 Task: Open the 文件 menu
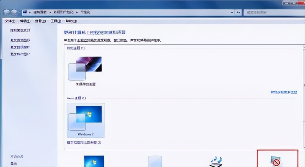pos(10,21)
